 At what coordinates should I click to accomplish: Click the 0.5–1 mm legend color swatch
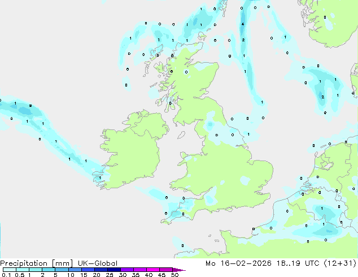23,270
